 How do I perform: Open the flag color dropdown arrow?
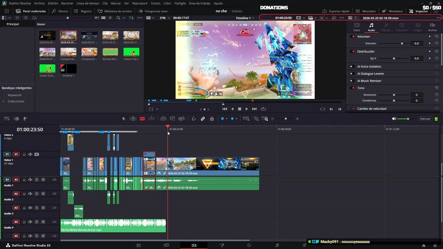coord(227,119)
